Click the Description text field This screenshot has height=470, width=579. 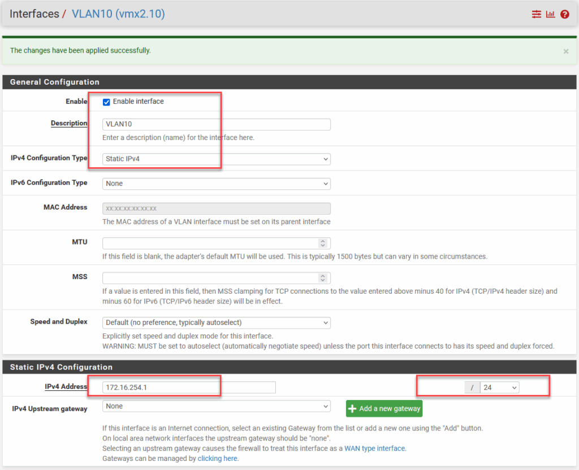[x=216, y=124]
